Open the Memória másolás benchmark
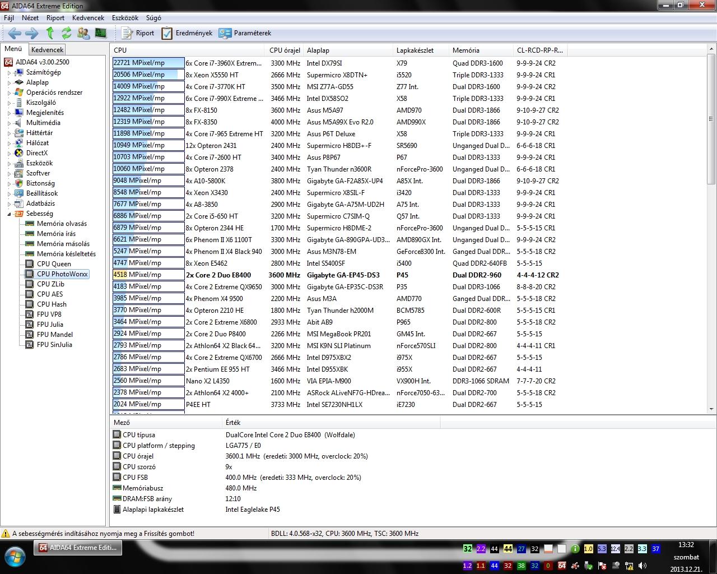The height and width of the screenshot is (574, 717). point(63,244)
